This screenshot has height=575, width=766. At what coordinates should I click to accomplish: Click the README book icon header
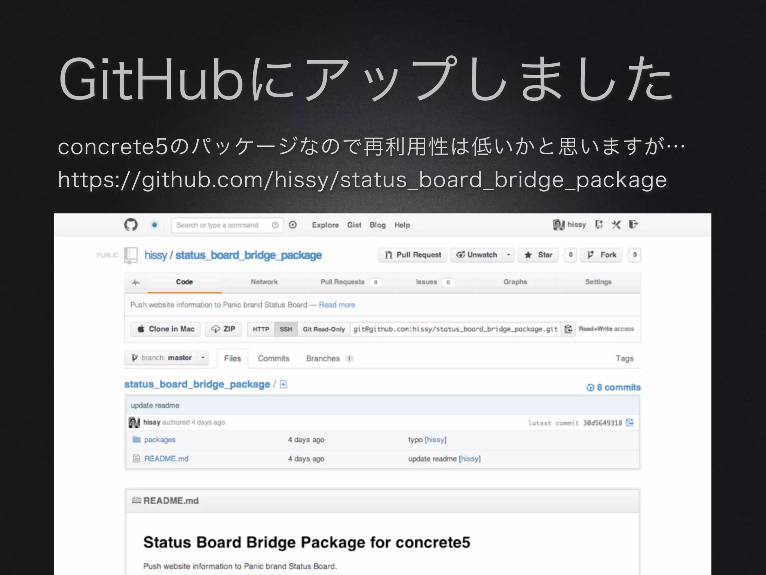tap(137, 501)
